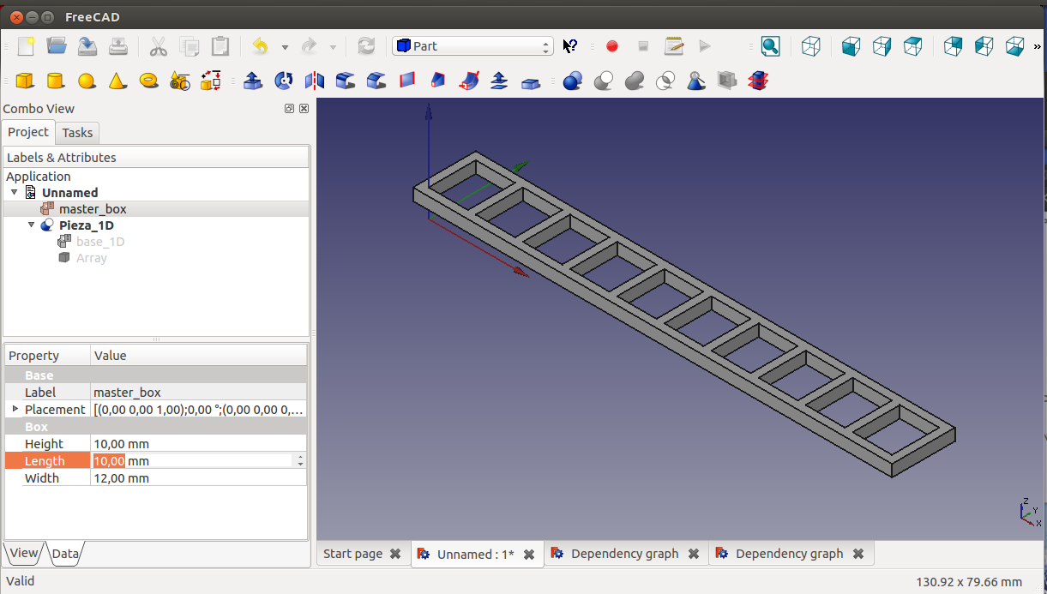Open the Part workbench dropdown

tap(472, 46)
